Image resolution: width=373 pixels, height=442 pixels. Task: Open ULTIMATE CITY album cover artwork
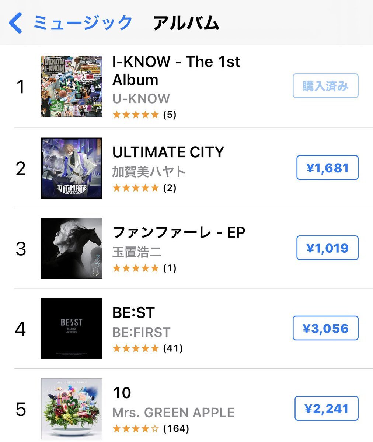point(72,168)
